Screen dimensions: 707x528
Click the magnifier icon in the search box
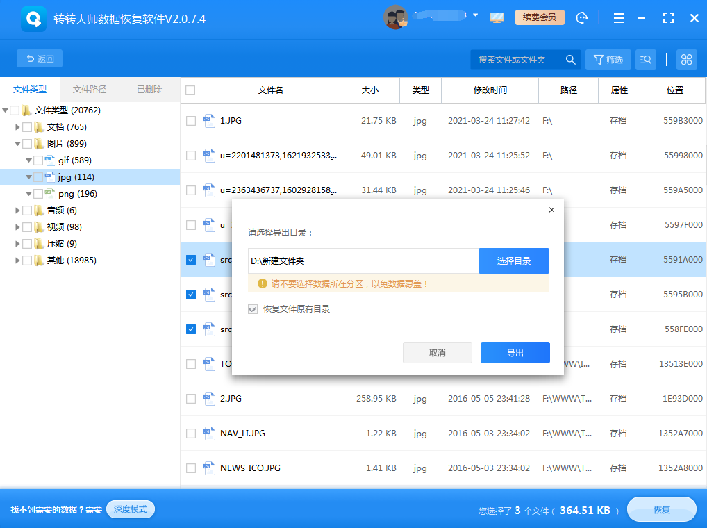tap(570, 59)
